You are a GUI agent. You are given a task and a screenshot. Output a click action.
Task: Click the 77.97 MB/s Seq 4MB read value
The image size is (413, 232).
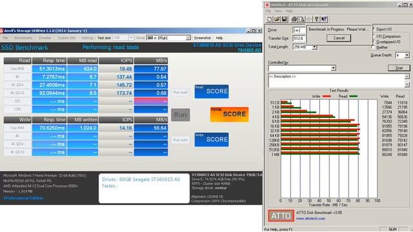151,69
